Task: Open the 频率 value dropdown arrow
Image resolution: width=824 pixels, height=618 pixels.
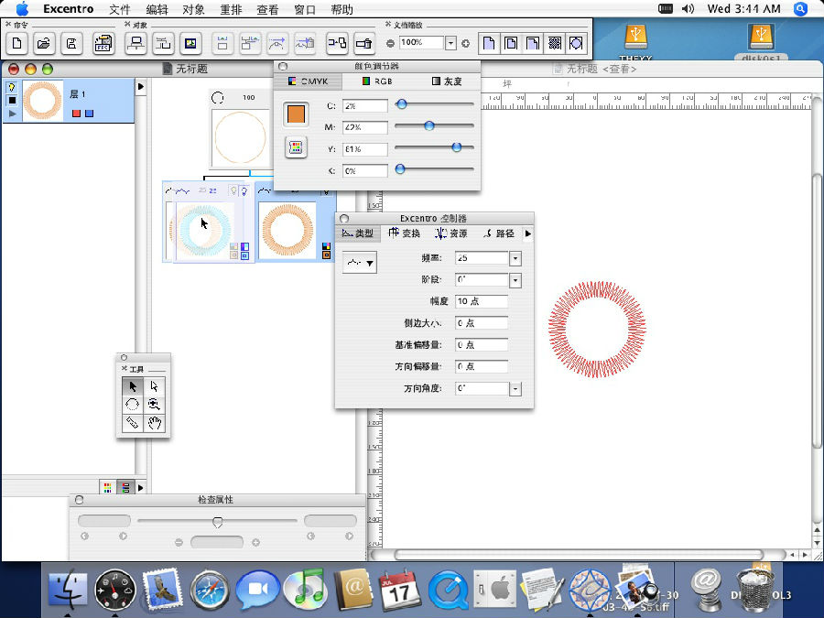Action: point(515,259)
